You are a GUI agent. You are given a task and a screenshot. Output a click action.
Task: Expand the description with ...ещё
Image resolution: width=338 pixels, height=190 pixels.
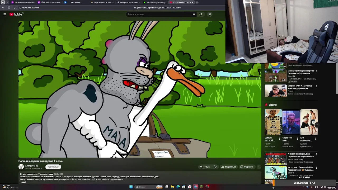pyautogui.click(x=23, y=182)
